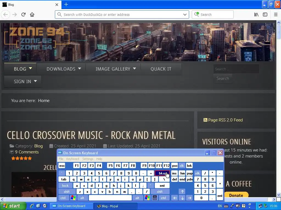The height and width of the screenshot is (210, 281).
Task: Show the sidebars icon in browser toolbar
Action: pyautogui.click(x=265, y=14)
